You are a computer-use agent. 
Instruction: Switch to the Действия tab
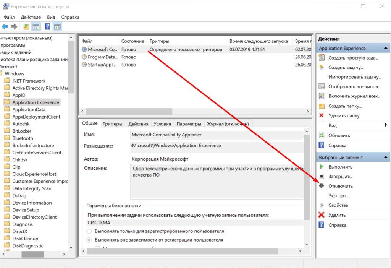coord(138,124)
